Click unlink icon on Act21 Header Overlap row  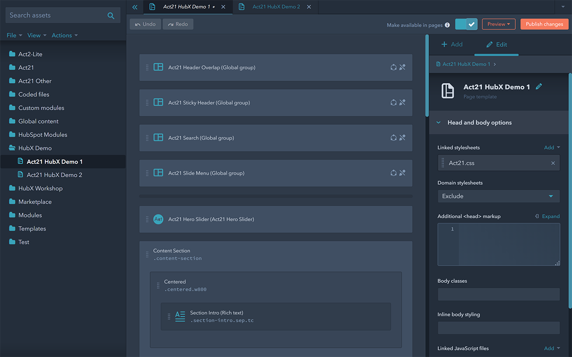point(402,67)
